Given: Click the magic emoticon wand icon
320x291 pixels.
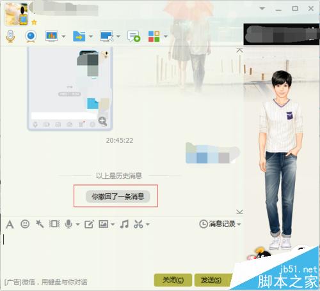Looking at the screenshot, I should pos(40,224).
